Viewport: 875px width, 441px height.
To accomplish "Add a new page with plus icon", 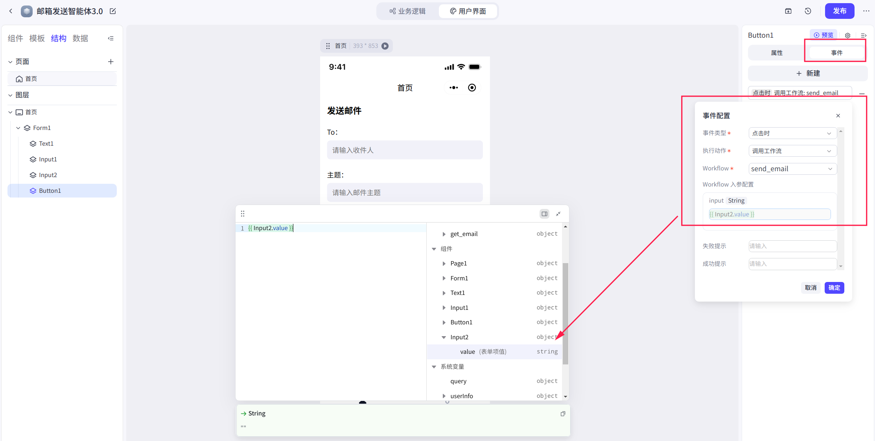I will 111,62.
